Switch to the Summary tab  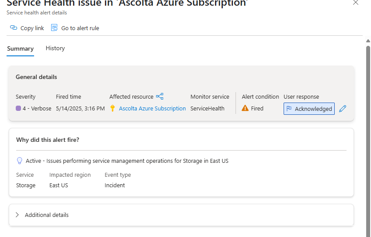(x=21, y=49)
